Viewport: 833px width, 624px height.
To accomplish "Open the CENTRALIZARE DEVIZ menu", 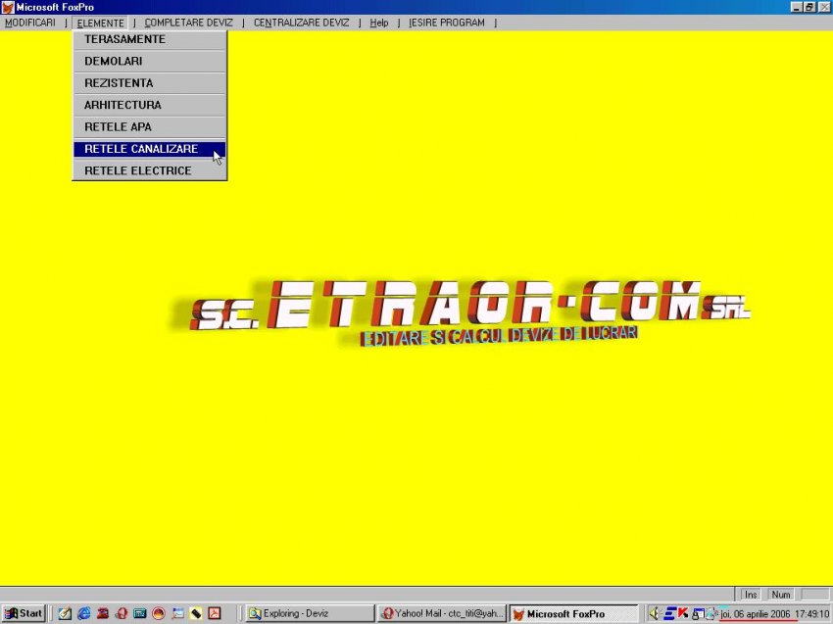I will [301, 23].
